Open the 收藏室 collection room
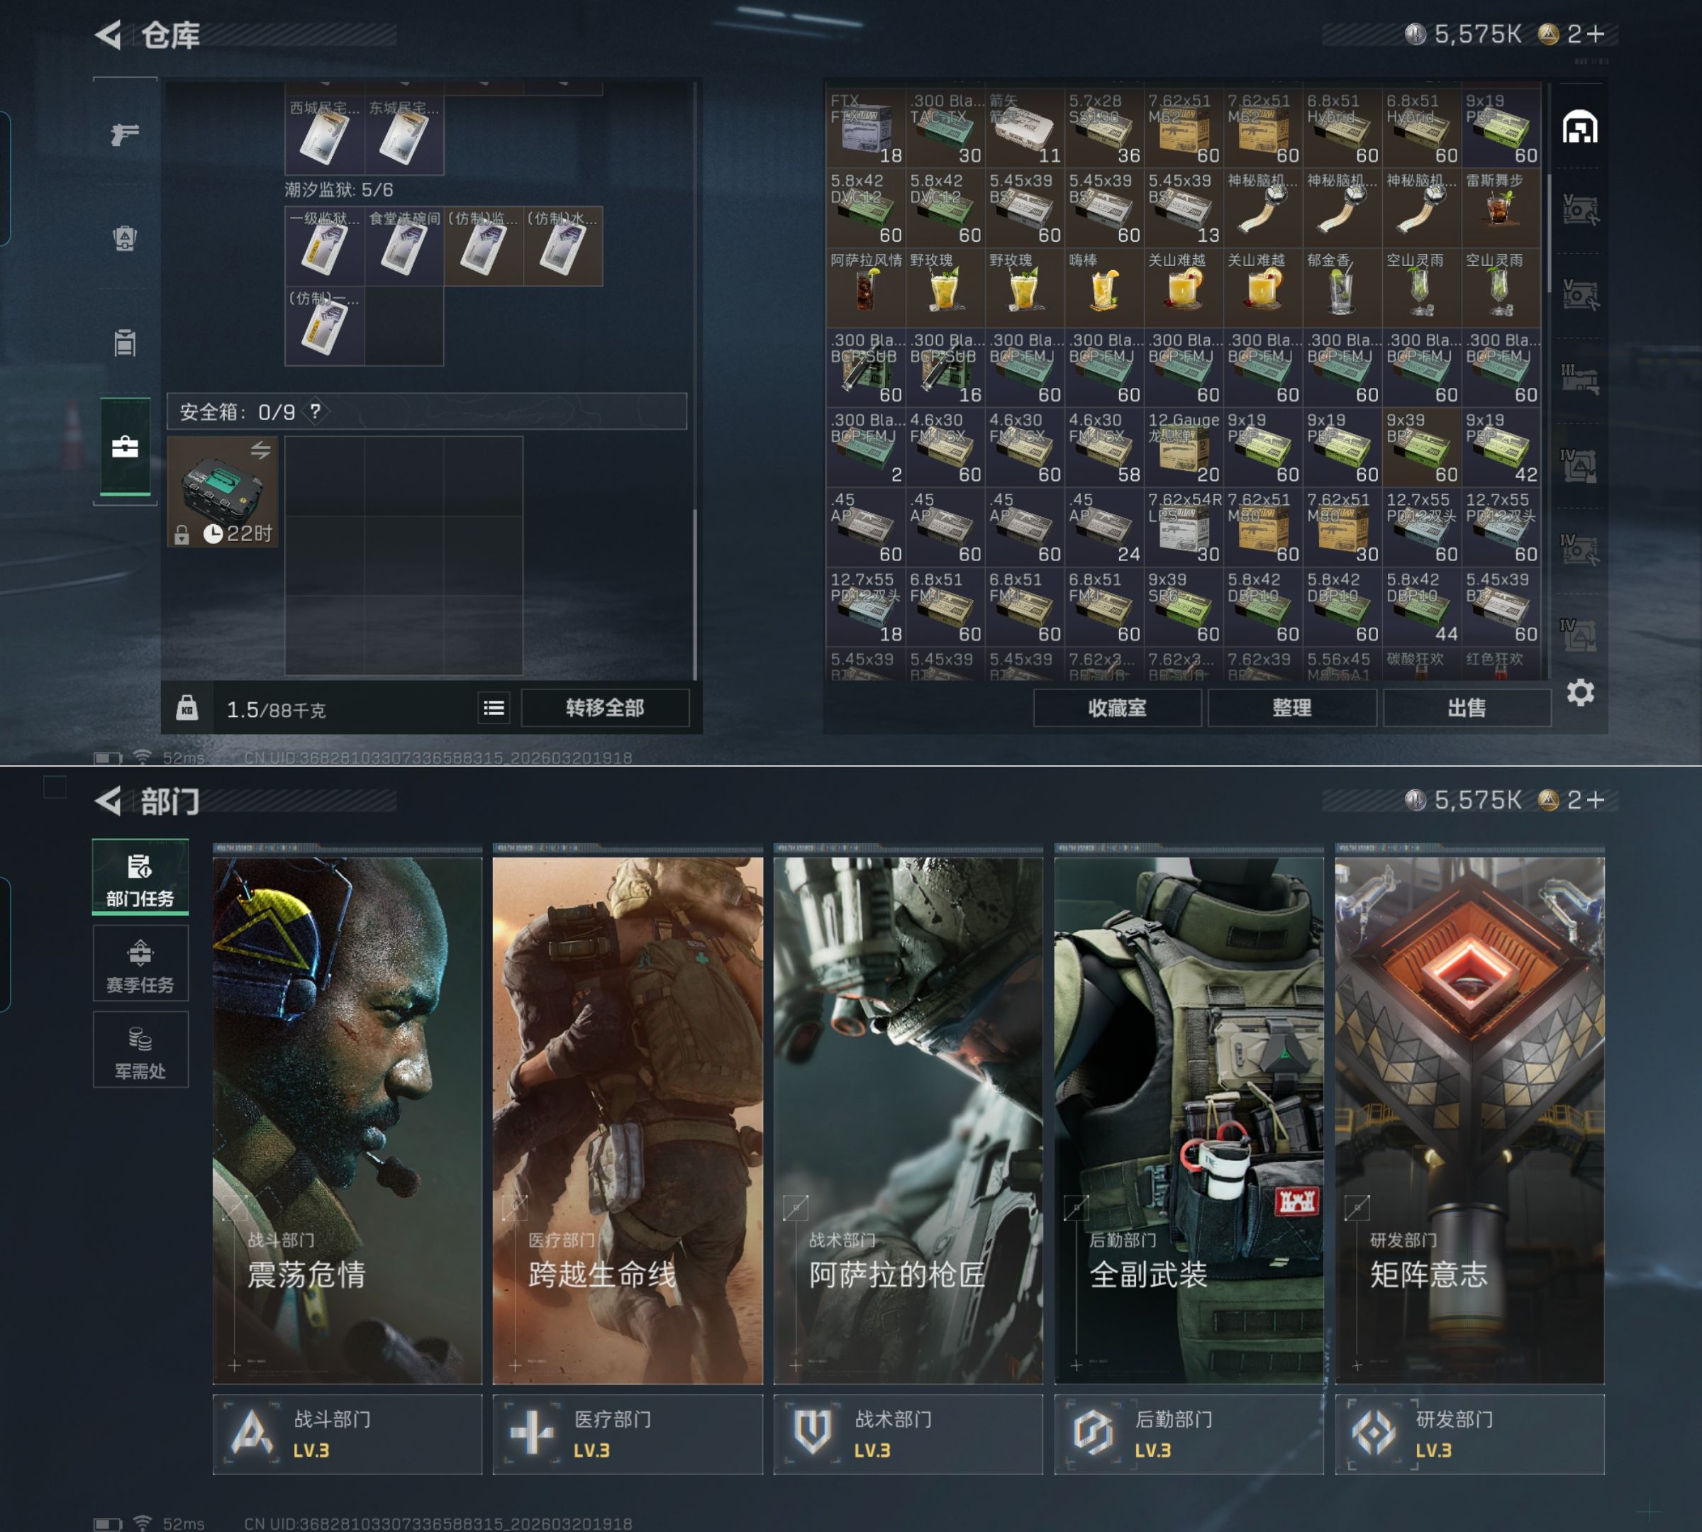Image resolution: width=1702 pixels, height=1532 pixels. [1117, 708]
